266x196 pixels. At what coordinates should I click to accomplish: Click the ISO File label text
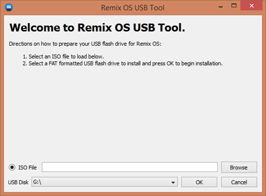coord(27,167)
